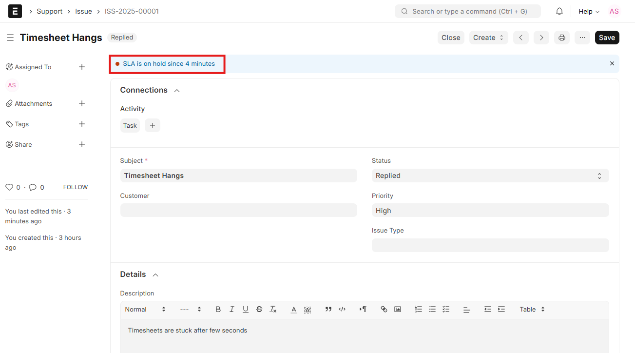This screenshot has height=353, width=635.
Task: Insert an image in the description editor
Action: click(x=398, y=309)
